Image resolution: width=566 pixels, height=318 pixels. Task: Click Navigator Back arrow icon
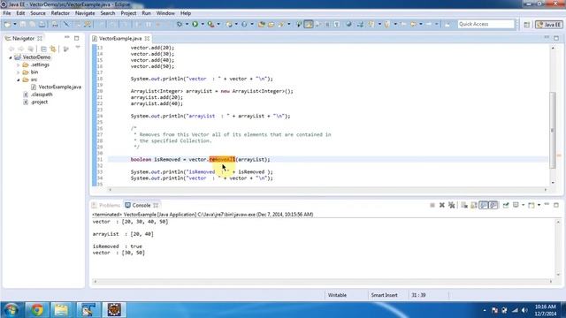pos(11,49)
